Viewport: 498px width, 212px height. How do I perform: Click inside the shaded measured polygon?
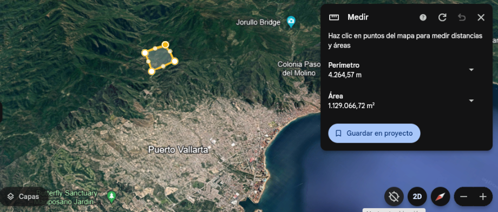coord(160,58)
